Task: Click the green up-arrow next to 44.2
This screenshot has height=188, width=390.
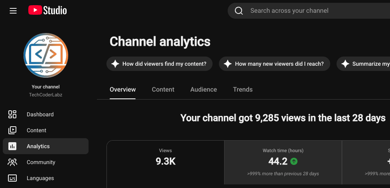Action: pos(294,161)
